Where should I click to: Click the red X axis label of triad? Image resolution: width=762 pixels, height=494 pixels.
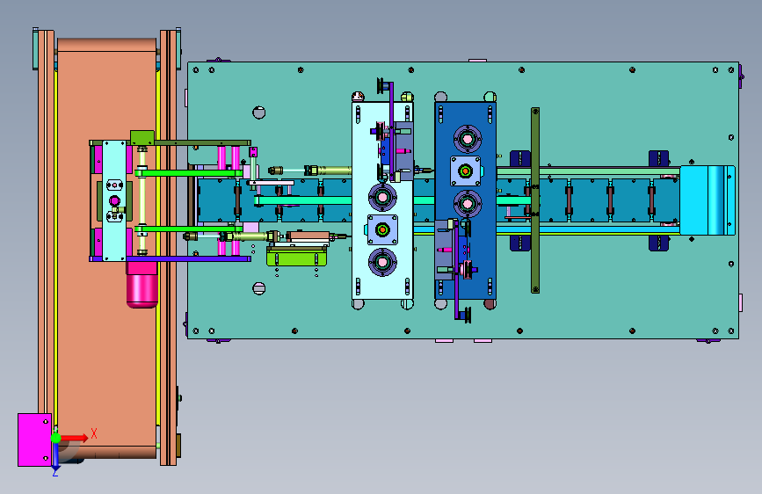coord(94,433)
